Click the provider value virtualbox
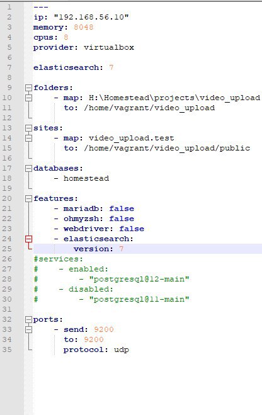 click(x=109, y=48)
